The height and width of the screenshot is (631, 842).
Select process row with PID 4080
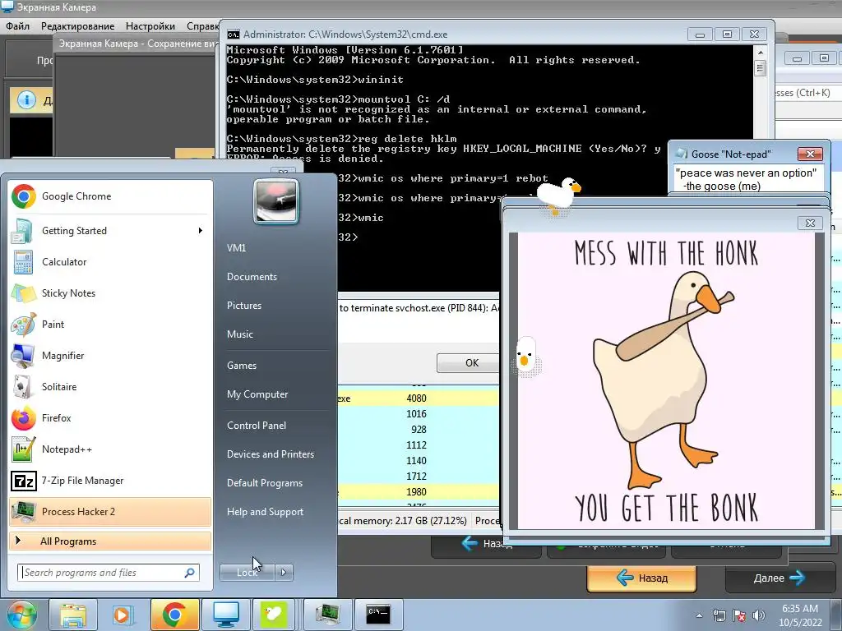click(419, 398)
